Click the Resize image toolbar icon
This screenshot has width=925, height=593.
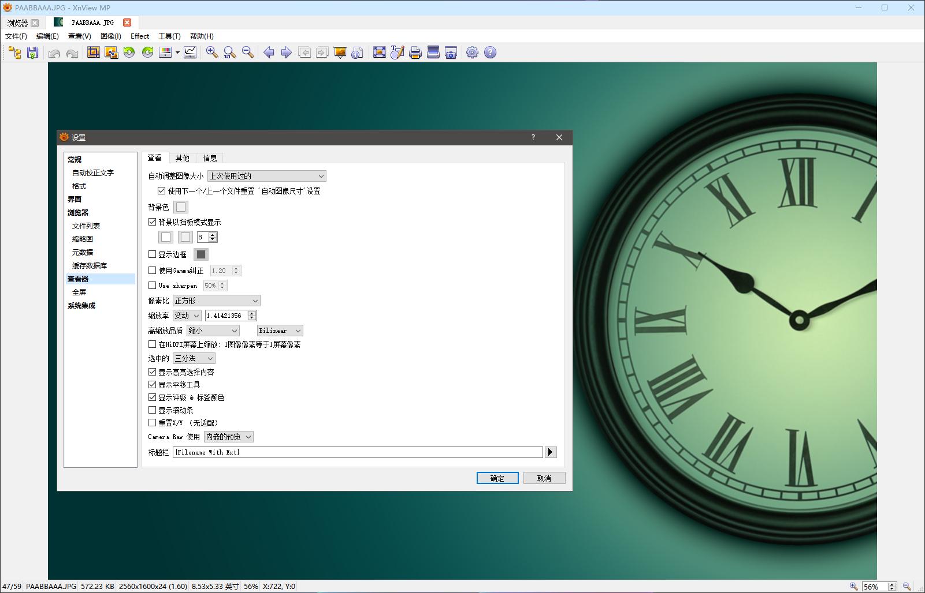[111, 52]
